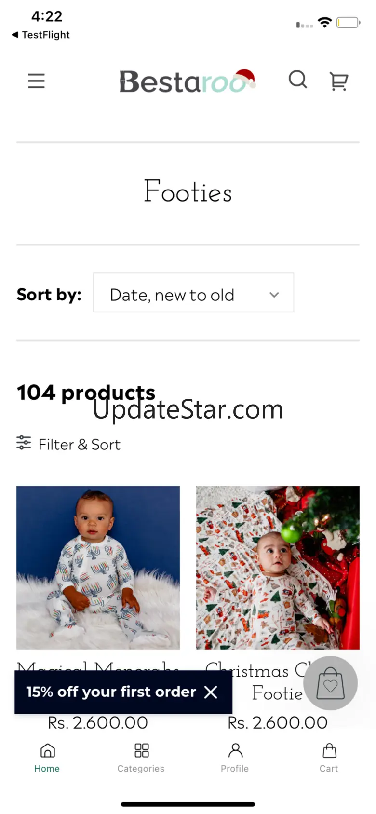
Task: Open the Sort by dropdown
Action: click(193, 293)
